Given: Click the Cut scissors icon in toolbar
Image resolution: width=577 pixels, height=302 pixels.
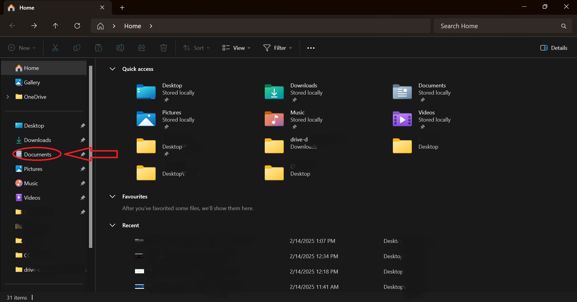Looking at the screenshot, I should [x=55, y=48].
